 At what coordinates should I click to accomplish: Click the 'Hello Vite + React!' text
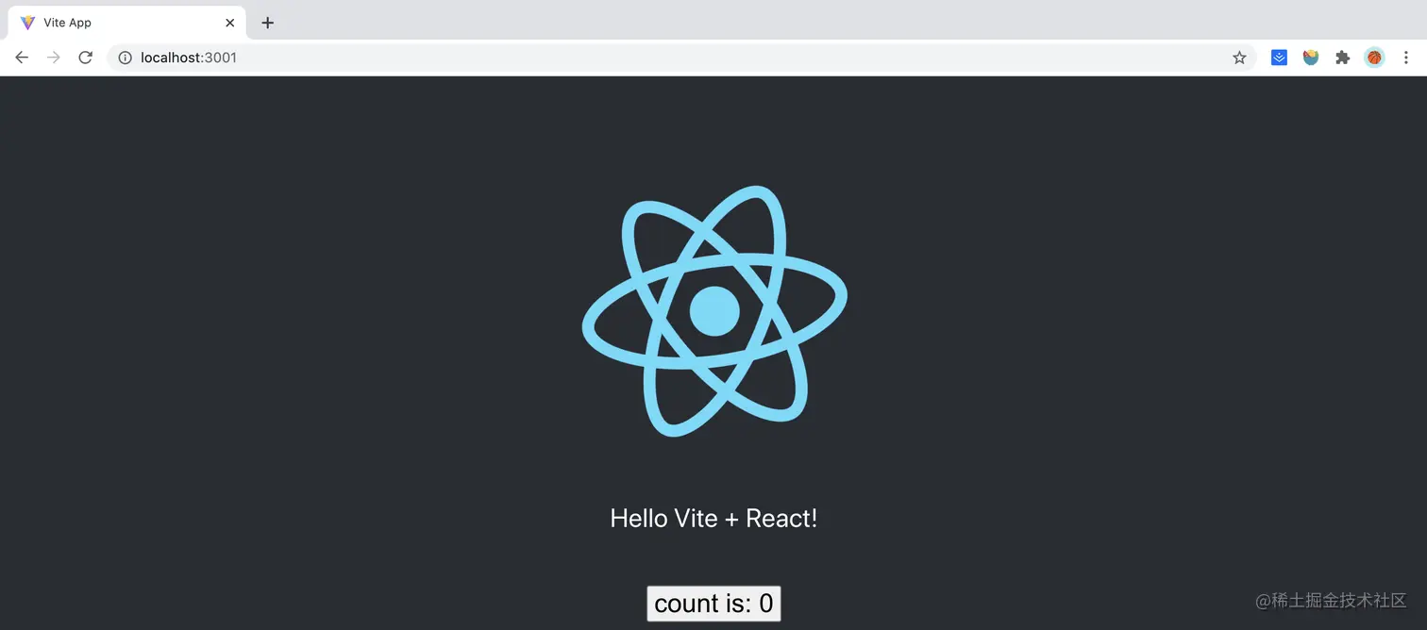pos(713,518)
